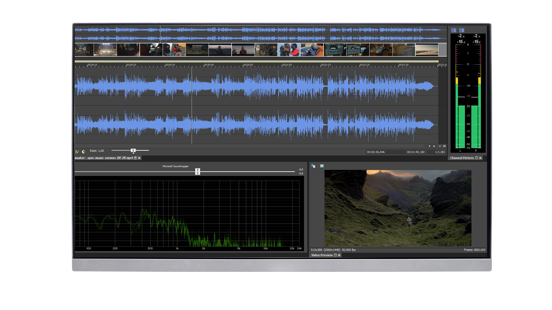Screen dimensions: 552x310
Task: Restore the epic music version data window
Action: 135,158
